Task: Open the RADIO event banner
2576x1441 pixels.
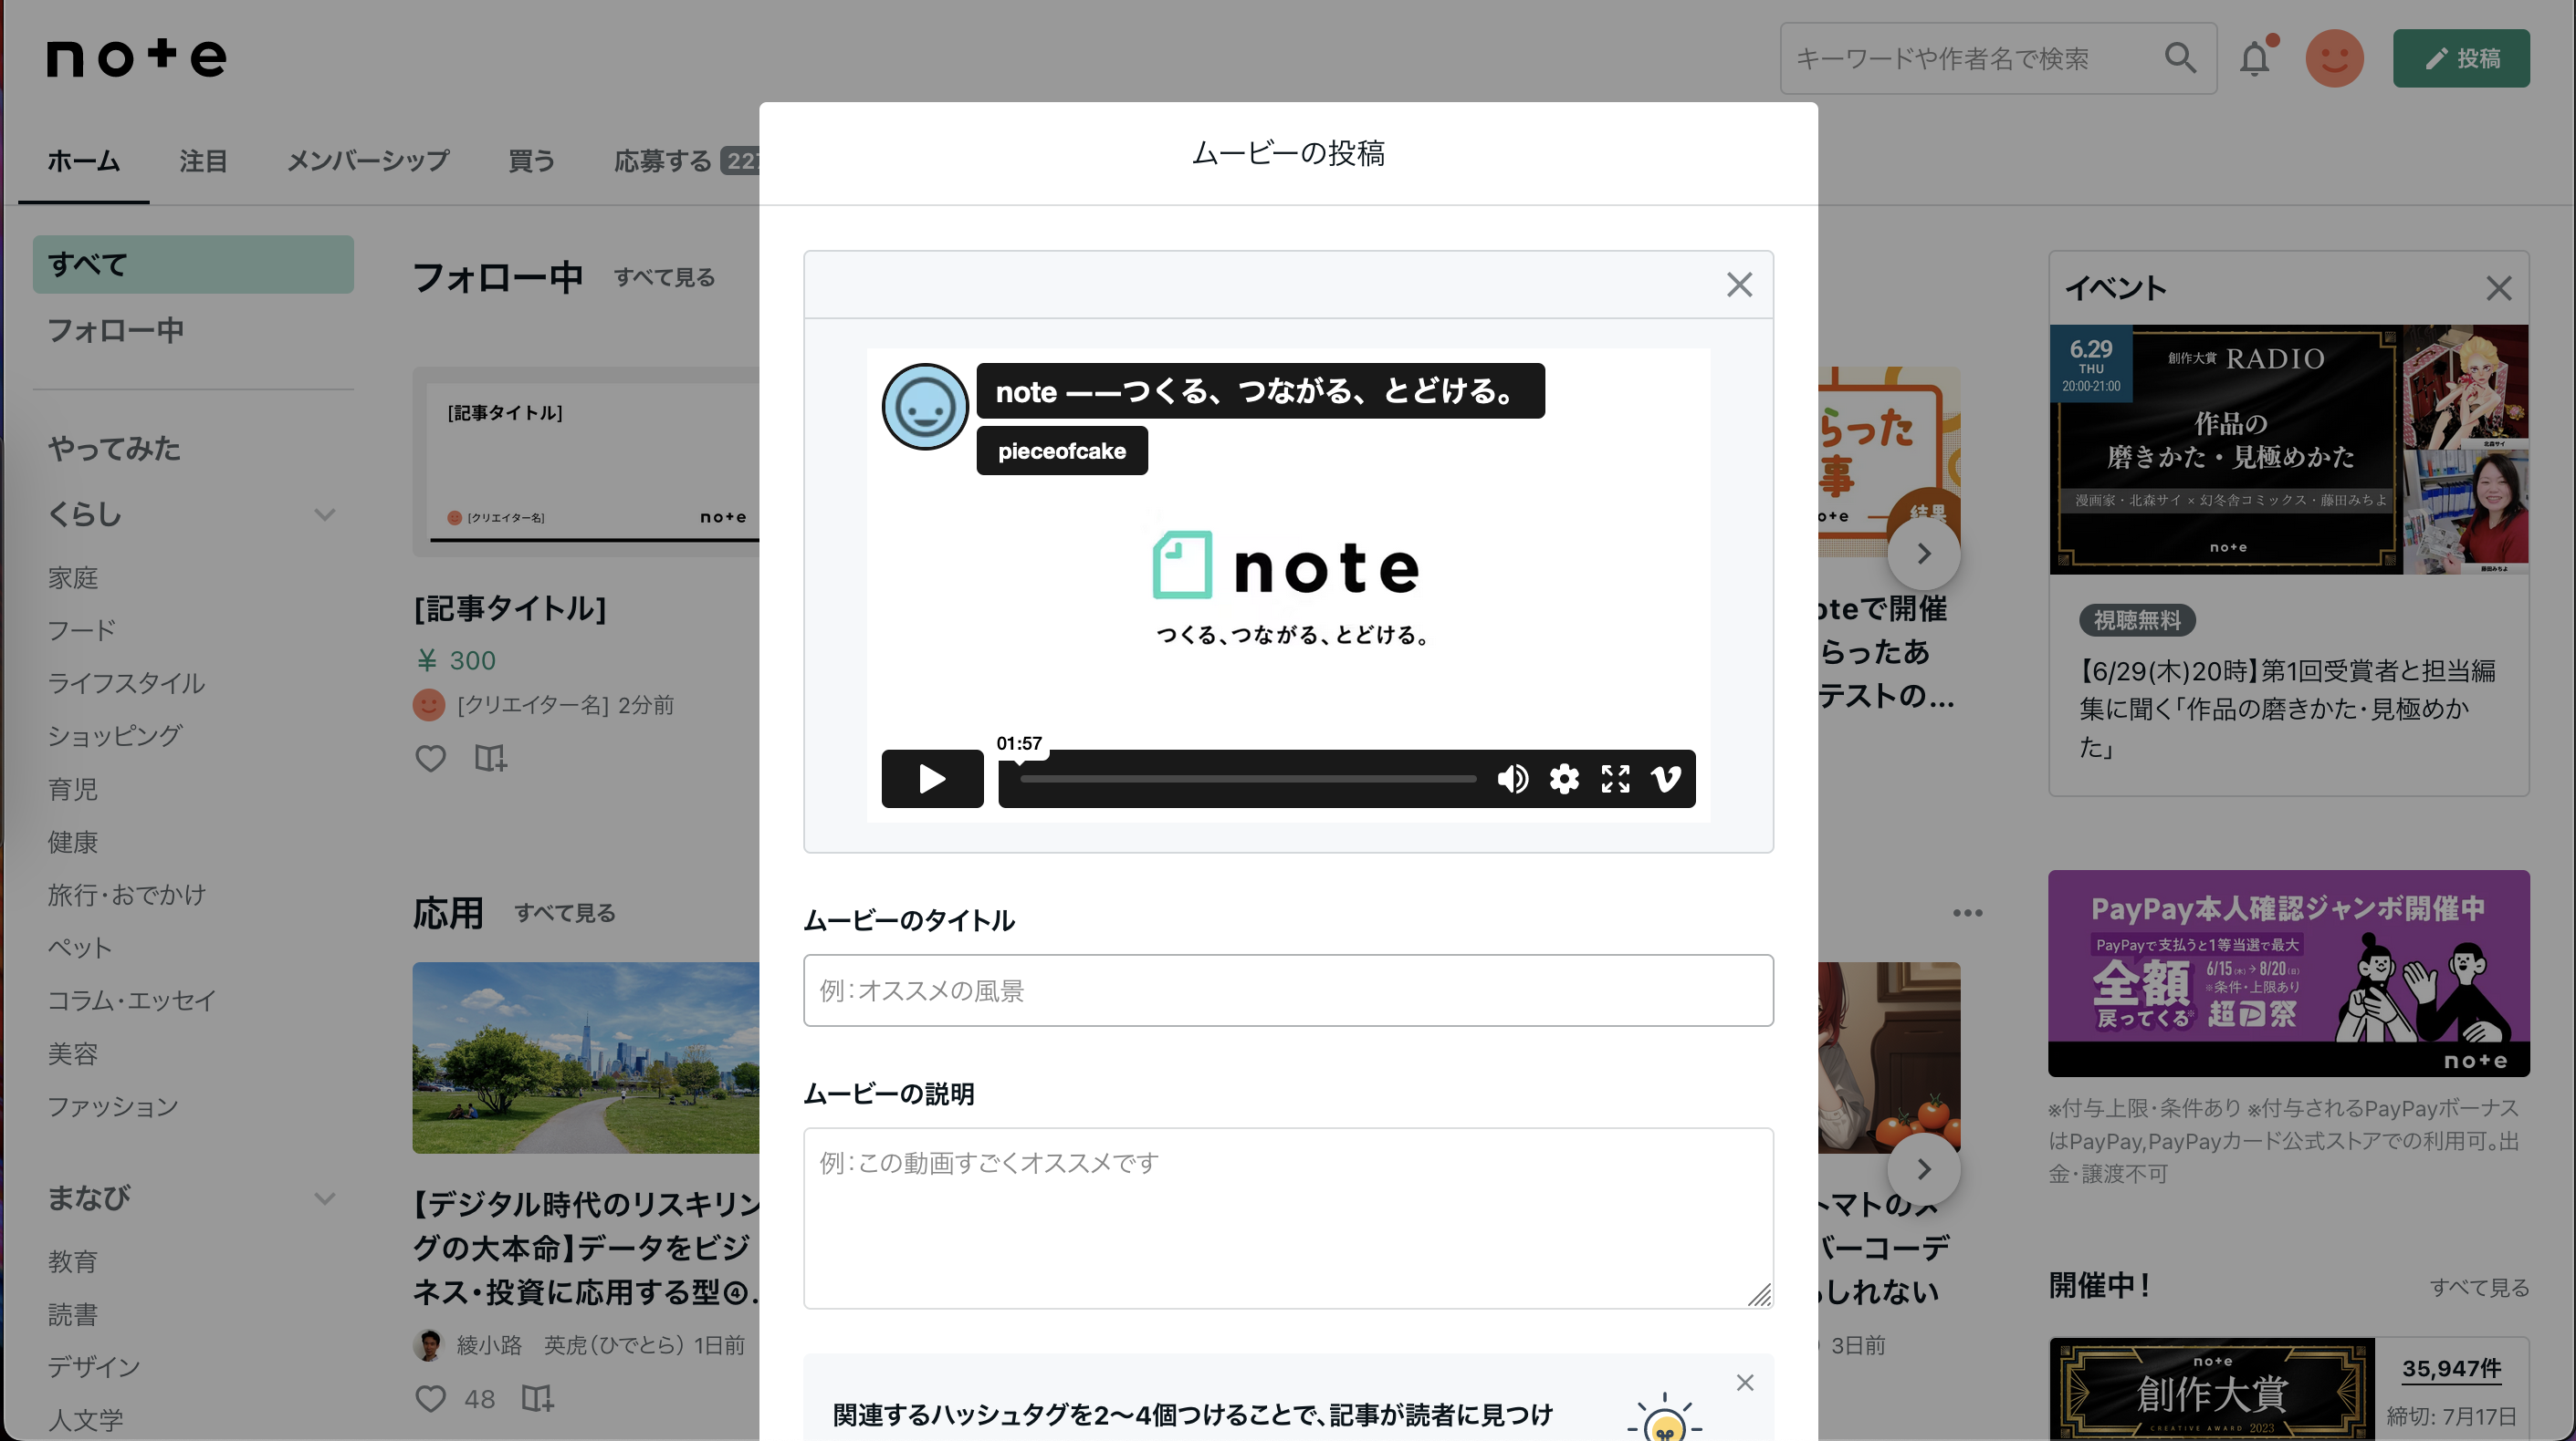Action: [2289, 450]
